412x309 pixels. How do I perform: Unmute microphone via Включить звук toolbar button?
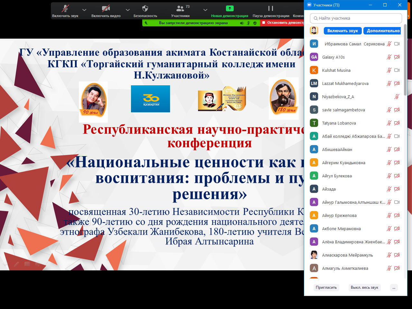[x=65, y=11]
